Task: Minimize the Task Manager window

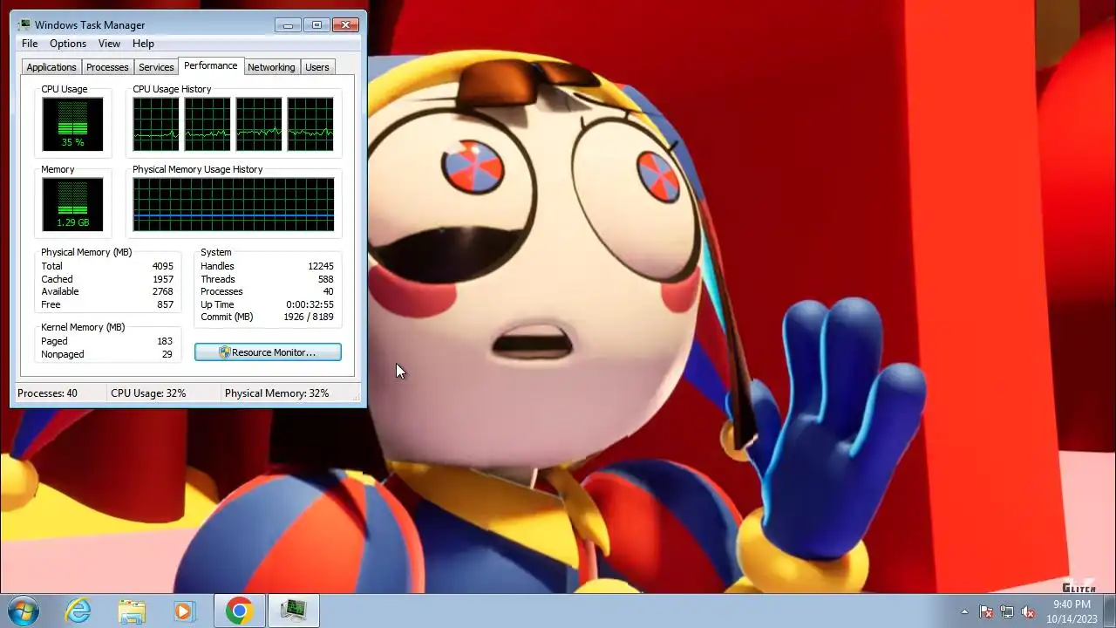Action: click(288, 24)
